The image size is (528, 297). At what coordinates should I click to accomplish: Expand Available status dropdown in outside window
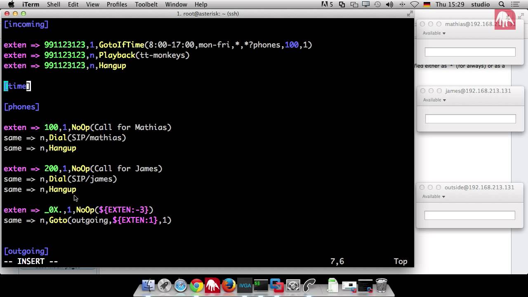tap(434, 196)
